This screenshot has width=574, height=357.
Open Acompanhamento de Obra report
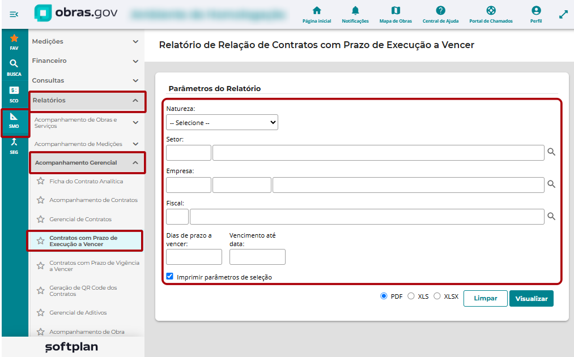(87, 332)
